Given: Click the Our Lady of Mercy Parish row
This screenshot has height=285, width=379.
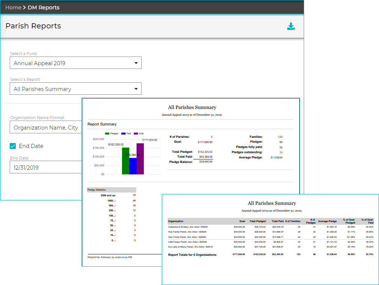Looking at the screenshot, I should pyautogui.click(x=271, y=247).
